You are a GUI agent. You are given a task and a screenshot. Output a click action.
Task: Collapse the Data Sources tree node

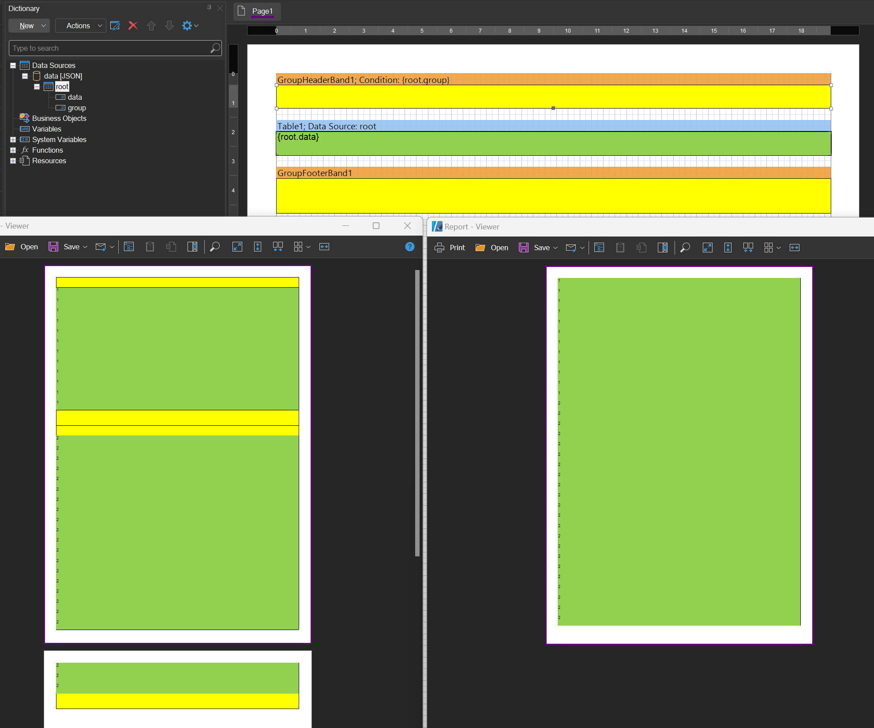[13, 65]
